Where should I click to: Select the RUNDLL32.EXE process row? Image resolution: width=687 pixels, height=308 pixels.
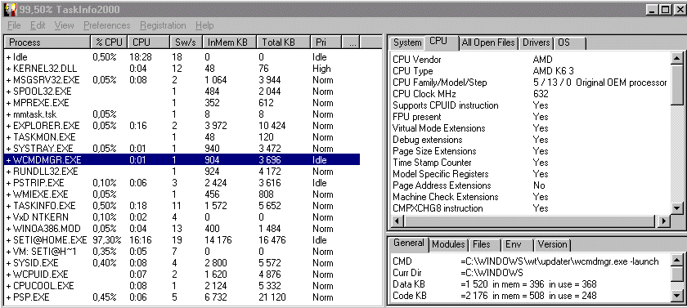(x=182, y=172)
